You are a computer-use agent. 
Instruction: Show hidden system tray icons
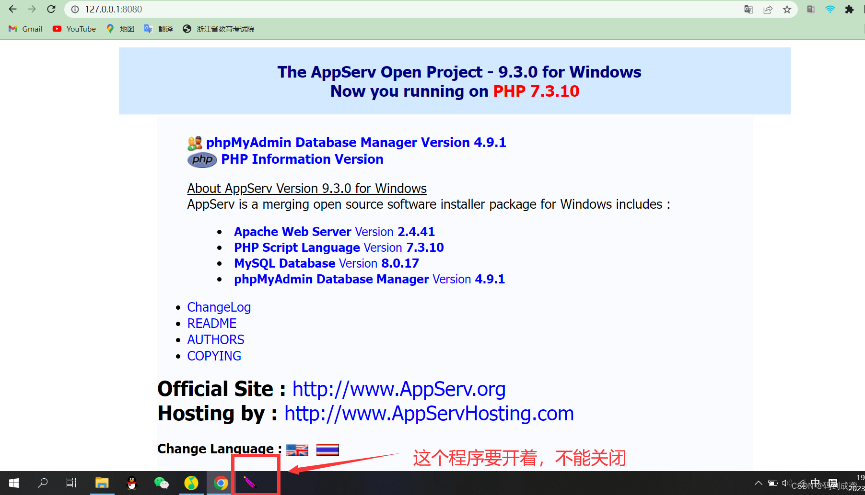758,483
